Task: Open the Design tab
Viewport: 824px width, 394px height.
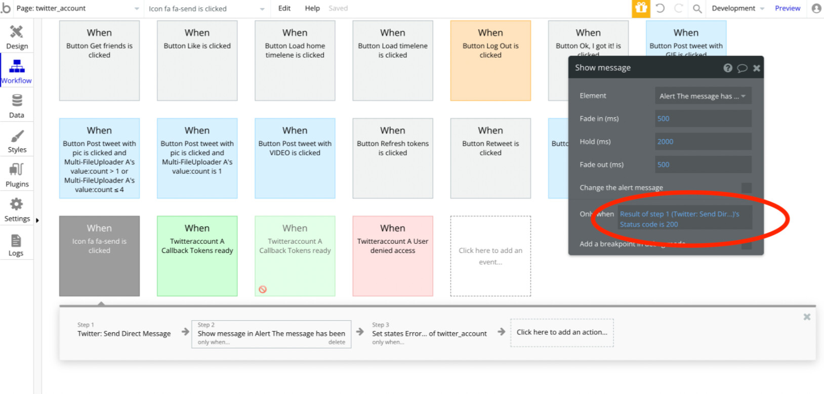Action: click(x=17, y=37)
